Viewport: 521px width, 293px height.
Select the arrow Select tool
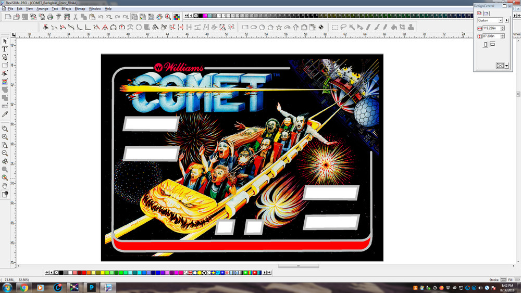point(5,41)
